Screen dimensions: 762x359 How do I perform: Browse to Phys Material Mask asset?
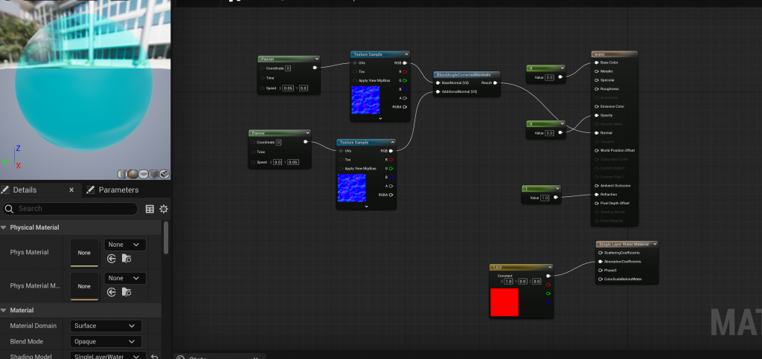coord(127,292)
